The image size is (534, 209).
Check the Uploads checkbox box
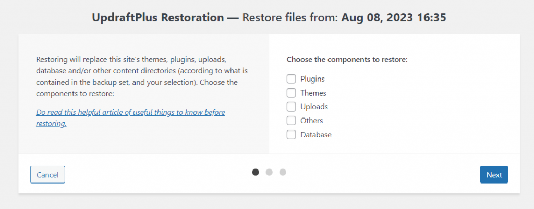(x=291, y=107)
